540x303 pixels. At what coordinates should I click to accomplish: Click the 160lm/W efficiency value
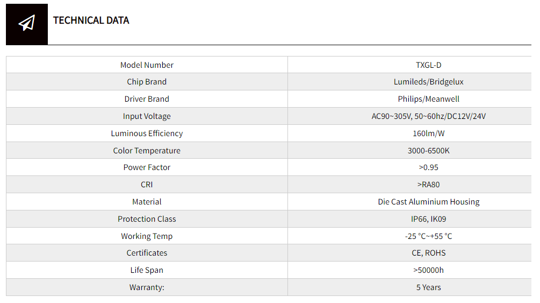click(x=428, y=133)
